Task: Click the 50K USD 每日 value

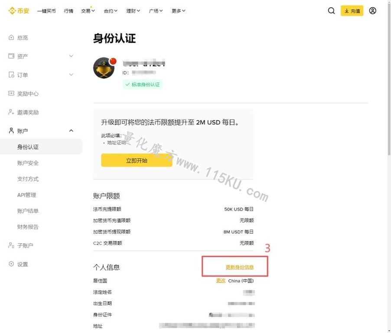Action: tap(239, 209)
